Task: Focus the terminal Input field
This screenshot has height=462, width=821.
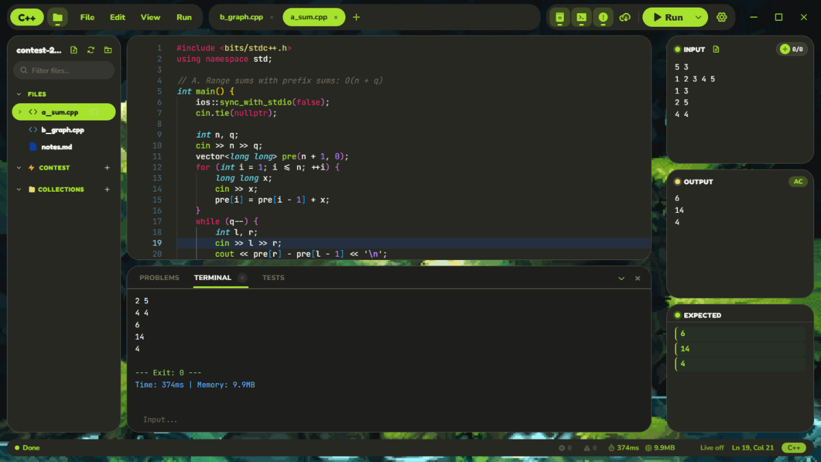Action: pyautogui.click(x=389, y=420)
